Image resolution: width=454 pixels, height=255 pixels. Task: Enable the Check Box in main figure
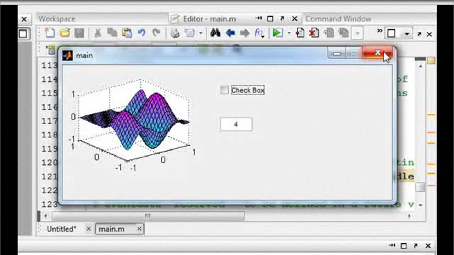[x=225, y=90]
